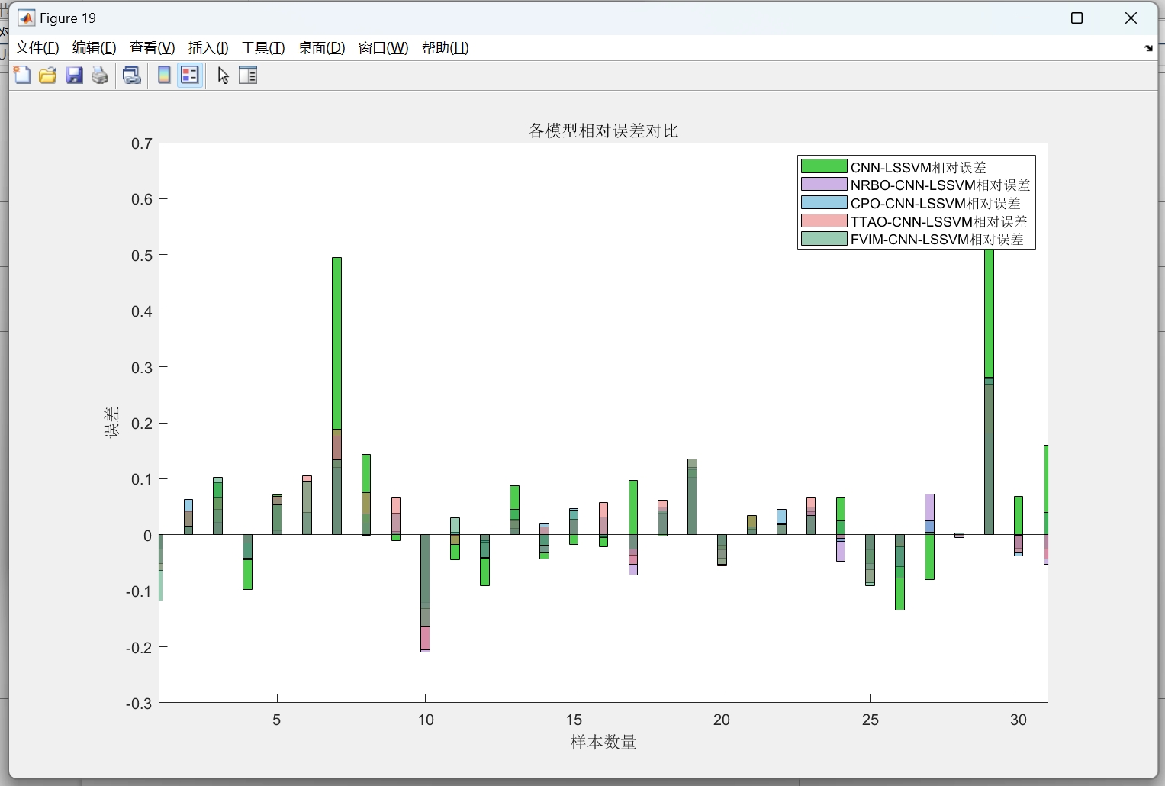The height and width of the screenshot is (786, 1165).
Task: Minimize the Figure 19 window
Action: (x=1024, y=18)
